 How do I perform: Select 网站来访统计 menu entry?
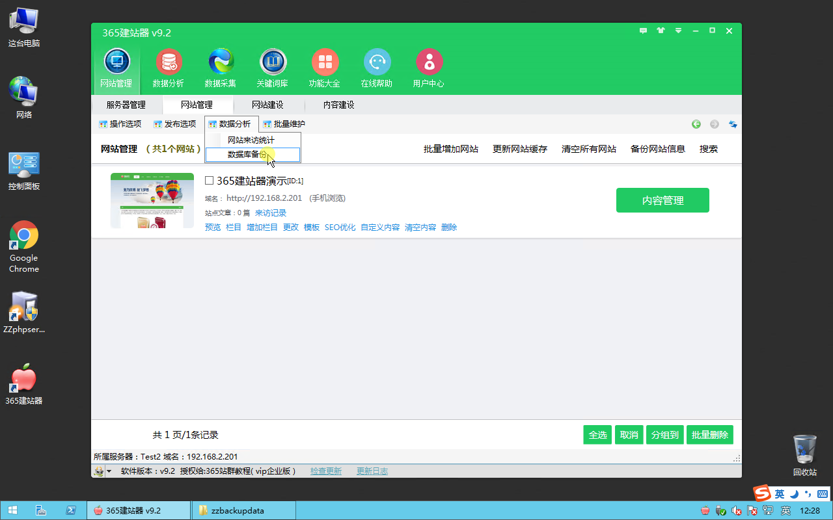pos(253,140)
